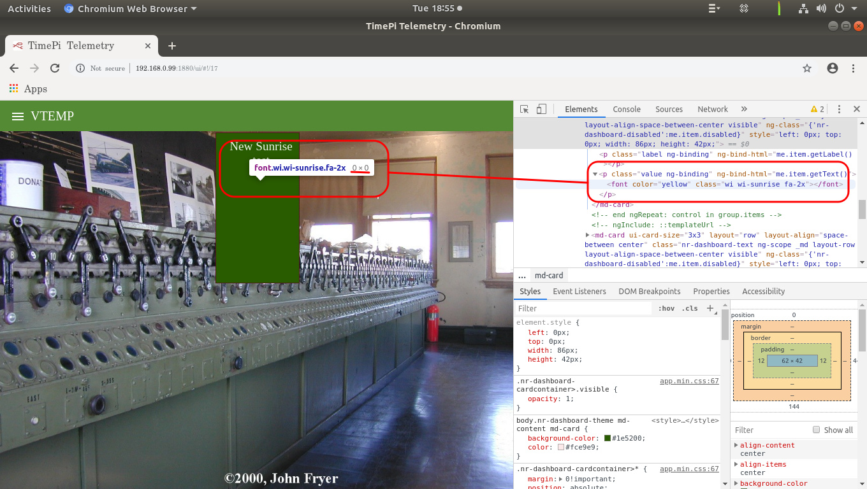Select the md-card breadcrumb
This screenshot has width=867, height=489.
pyautogui.click(x=549, y=276)
